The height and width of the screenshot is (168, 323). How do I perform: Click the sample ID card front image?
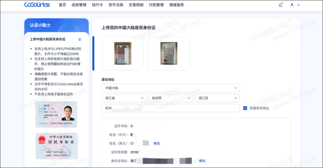tap(56, 114)
